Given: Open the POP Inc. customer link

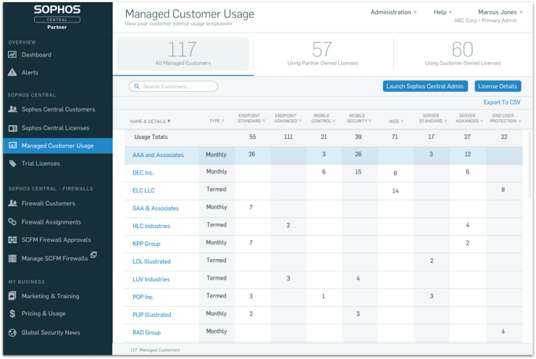Looking at the screenshot, I should point(143,297).
